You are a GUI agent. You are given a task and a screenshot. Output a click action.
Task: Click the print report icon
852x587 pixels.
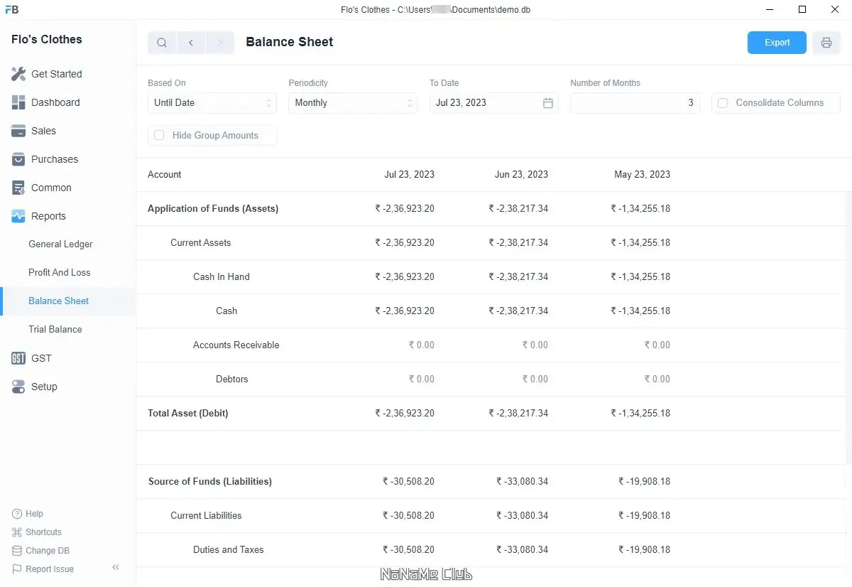pos(826,43)
